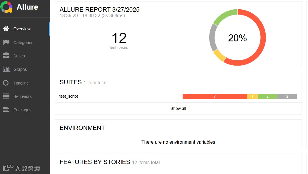Click the Overview home icon
308x174 pixels.
(x=6, y=29)
